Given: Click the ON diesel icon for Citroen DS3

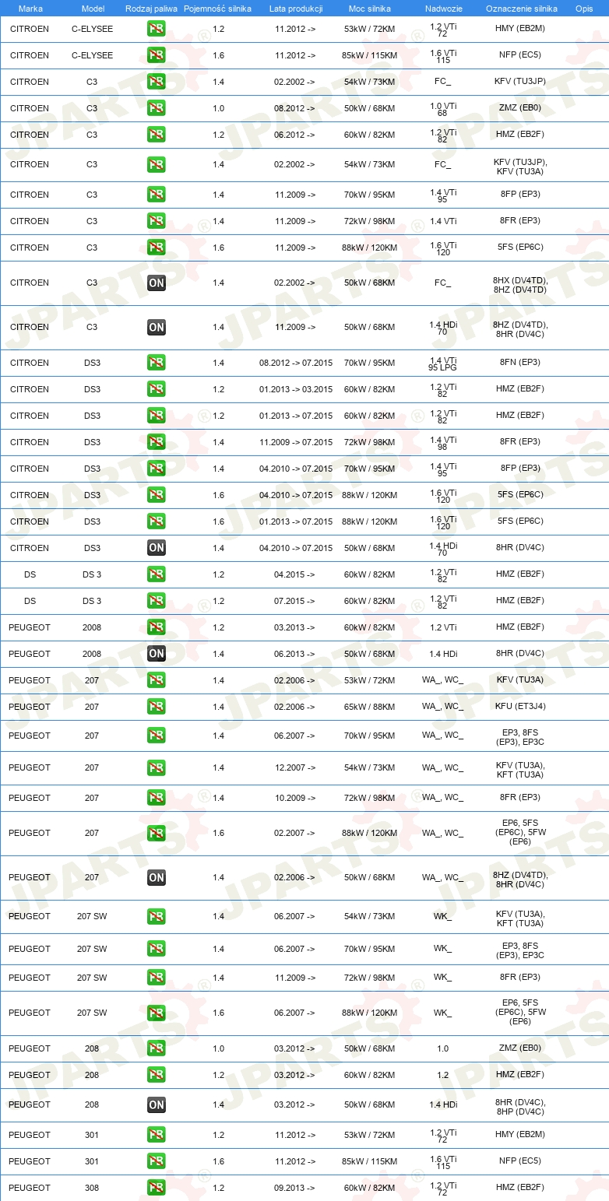Looking at the screenshot, I should (157, 547).
